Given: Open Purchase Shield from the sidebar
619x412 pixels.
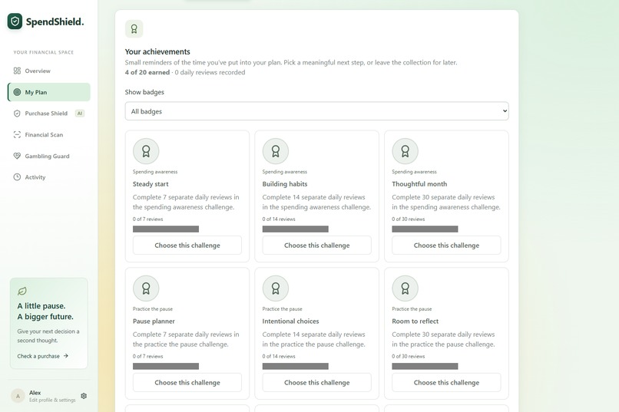Looking at the screenshot, I should click(x=49, y=114).
